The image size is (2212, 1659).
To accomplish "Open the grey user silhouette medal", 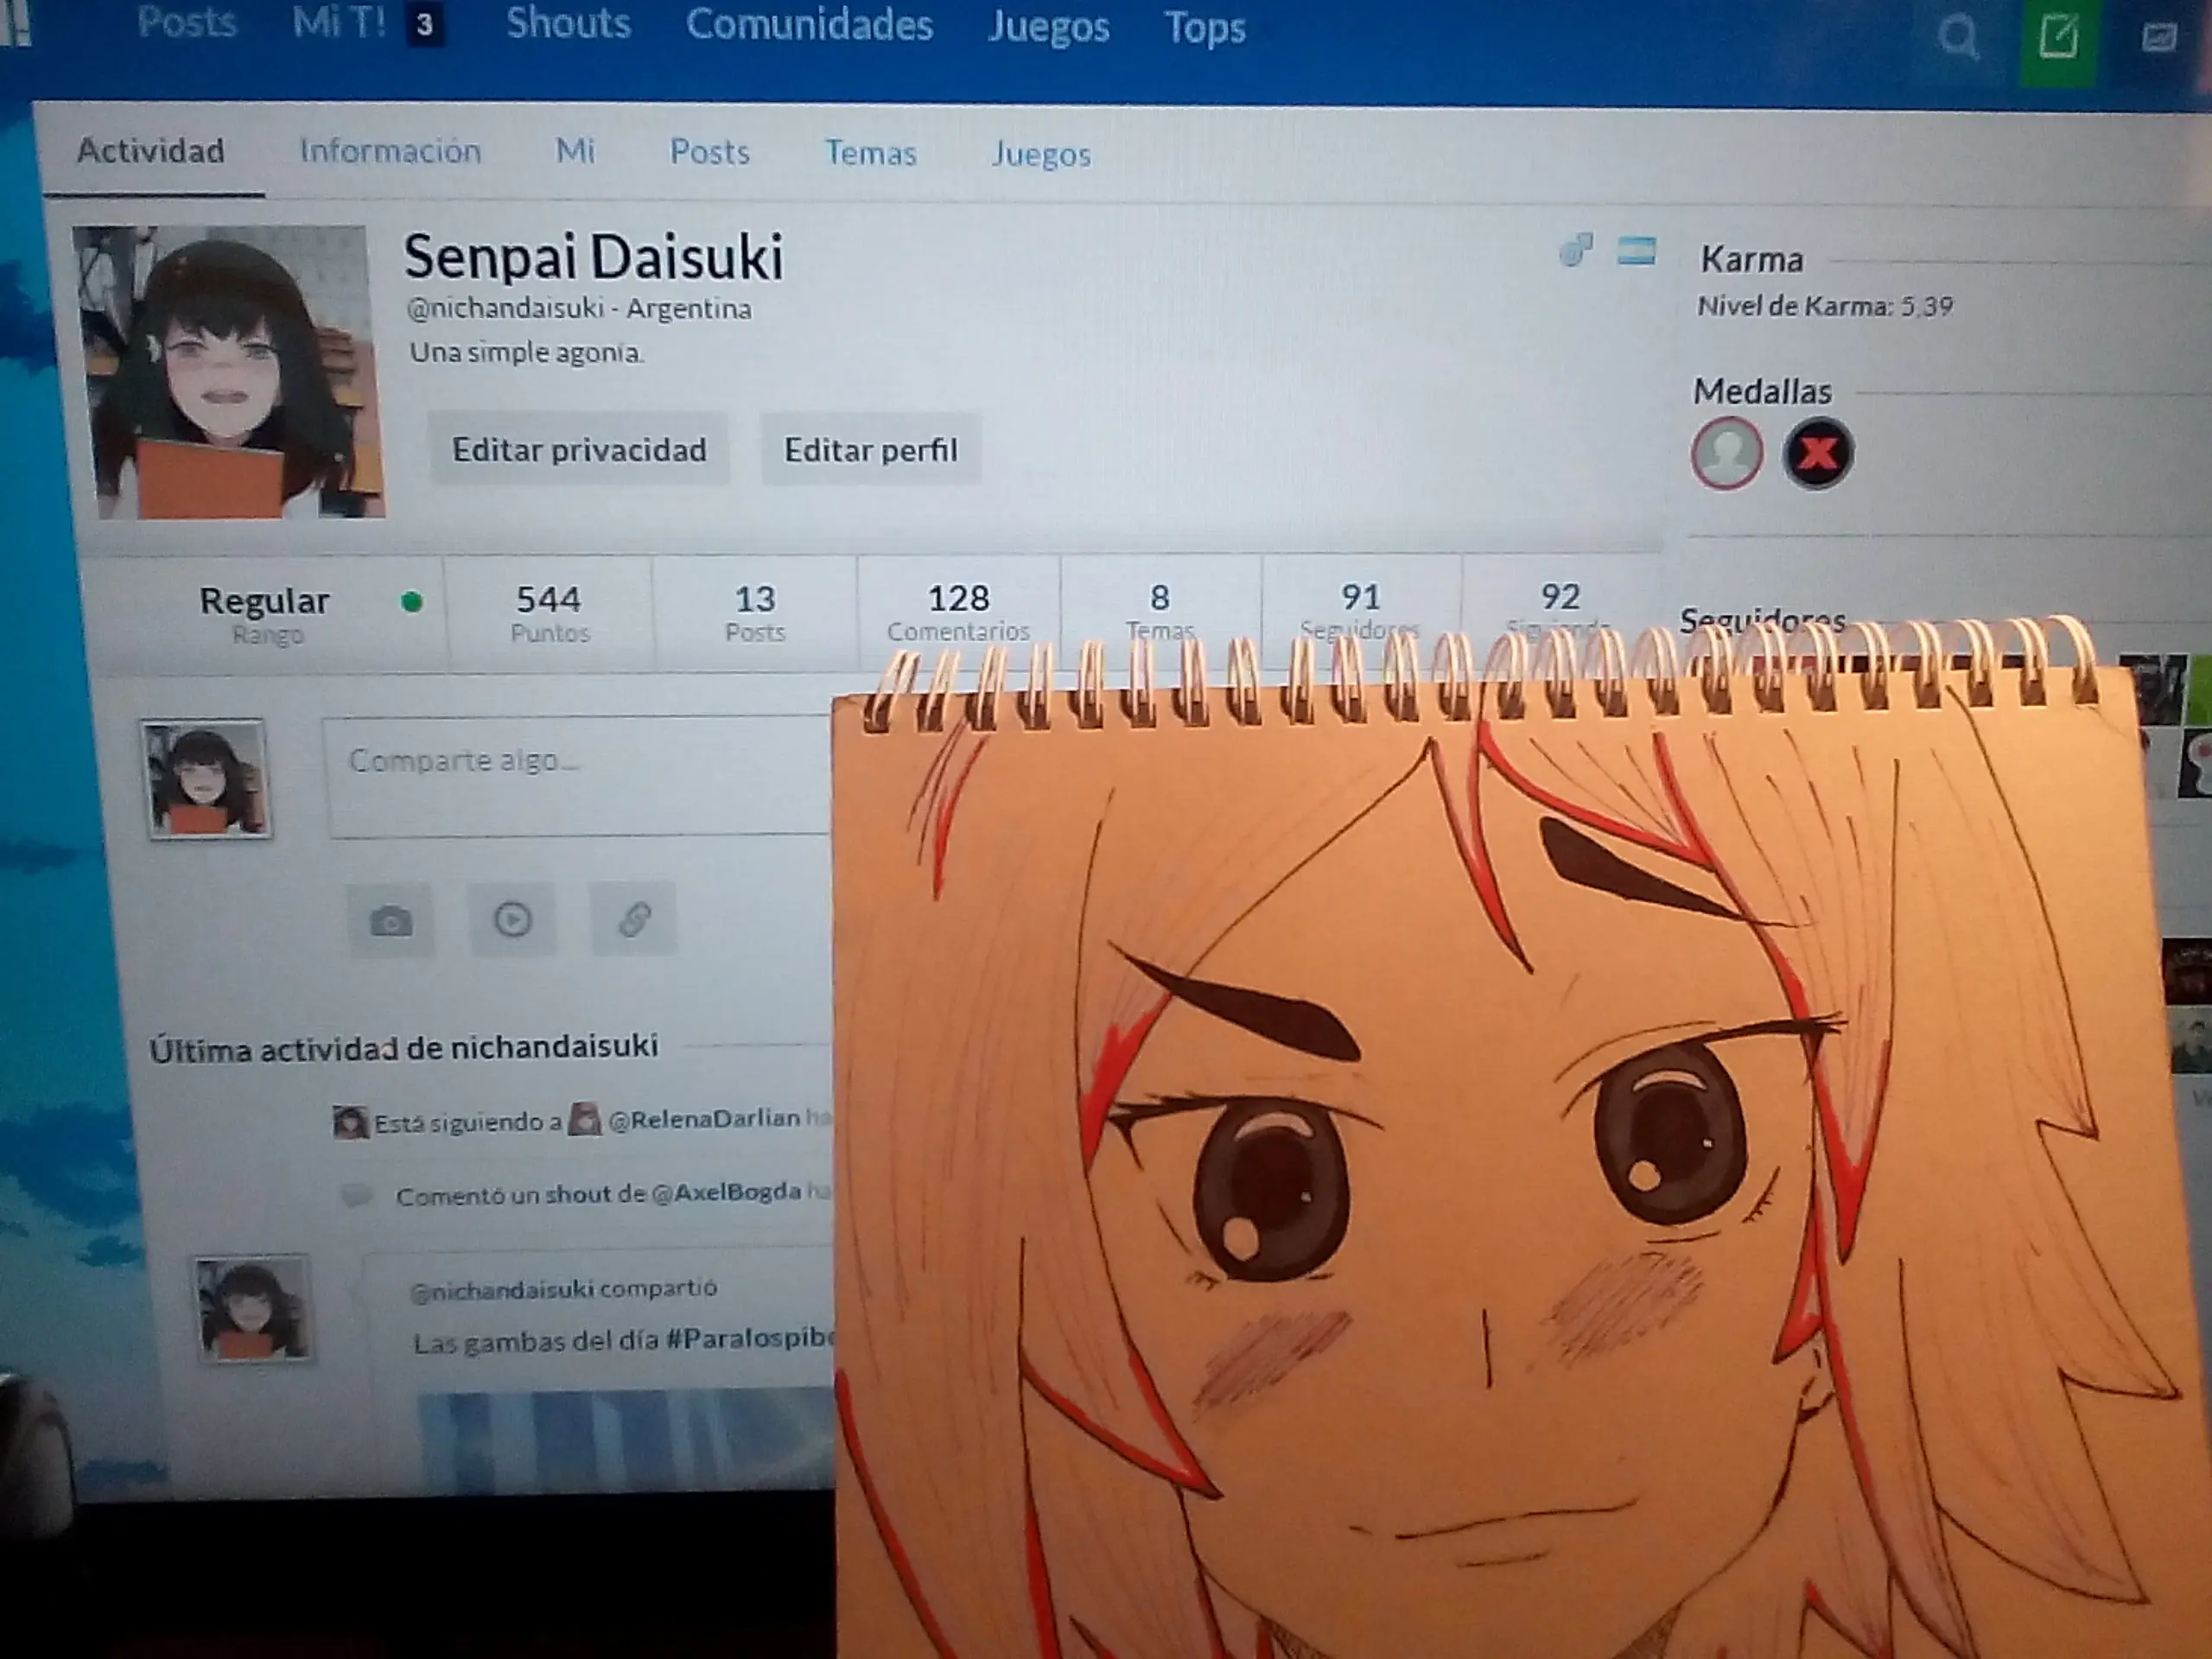I will (x=1727, y=453).
